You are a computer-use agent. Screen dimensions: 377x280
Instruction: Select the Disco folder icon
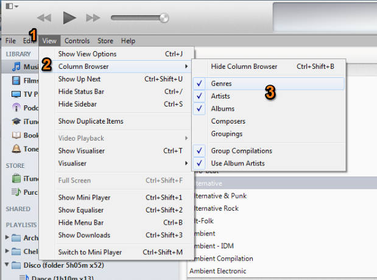tap(16, 265)
